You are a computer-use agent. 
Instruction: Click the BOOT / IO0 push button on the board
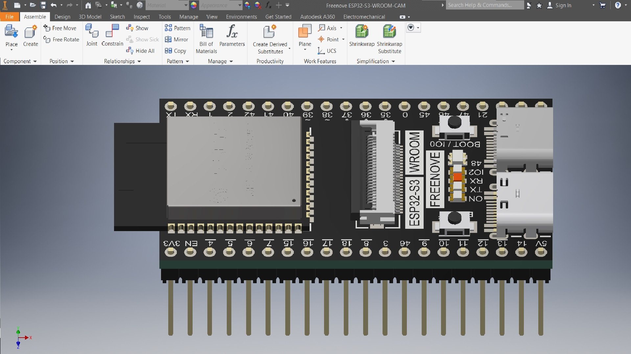(x=455, y=123)
